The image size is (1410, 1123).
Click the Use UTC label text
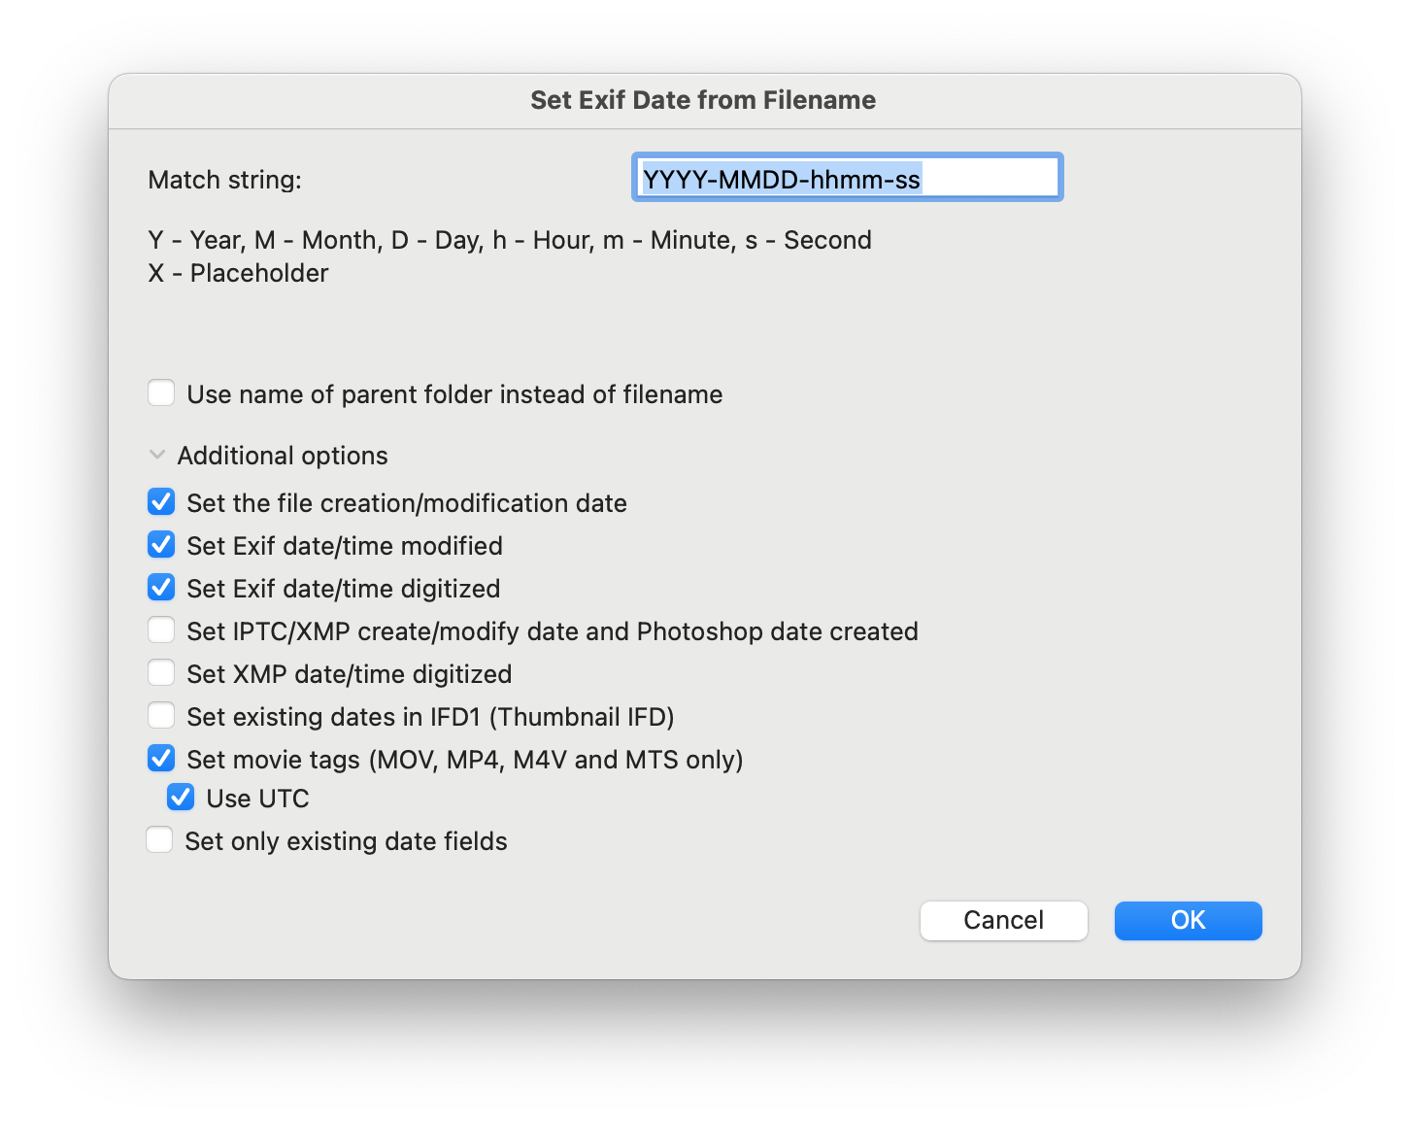tap(257, 799)
